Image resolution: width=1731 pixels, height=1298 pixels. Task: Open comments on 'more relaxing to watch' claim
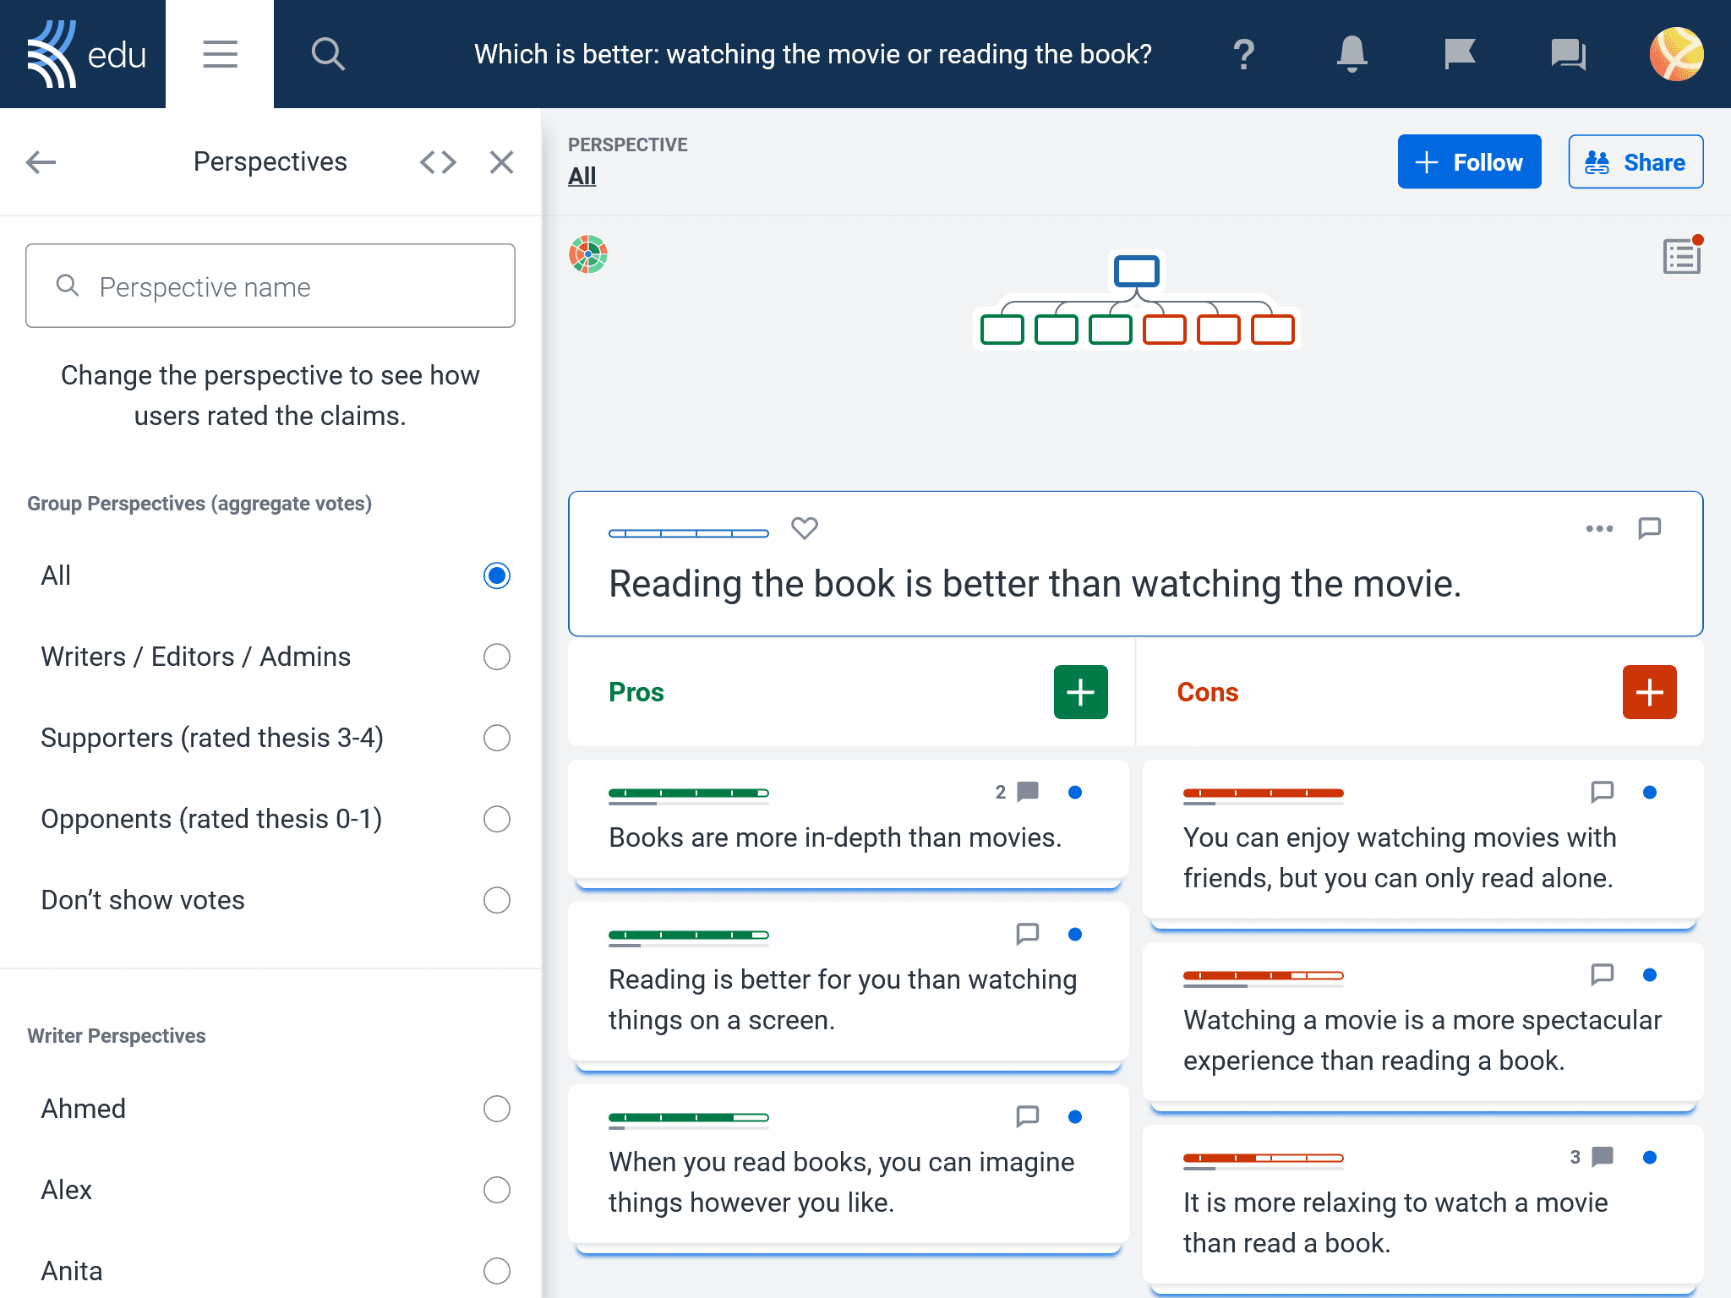pyautogui.click(x=1592, y=1157)
